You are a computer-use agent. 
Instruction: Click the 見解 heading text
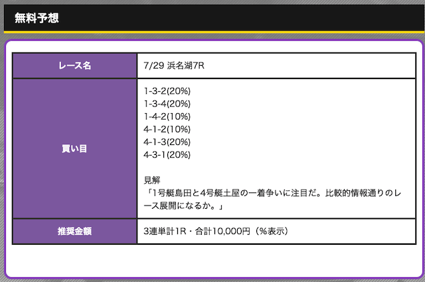click(152, 180)
